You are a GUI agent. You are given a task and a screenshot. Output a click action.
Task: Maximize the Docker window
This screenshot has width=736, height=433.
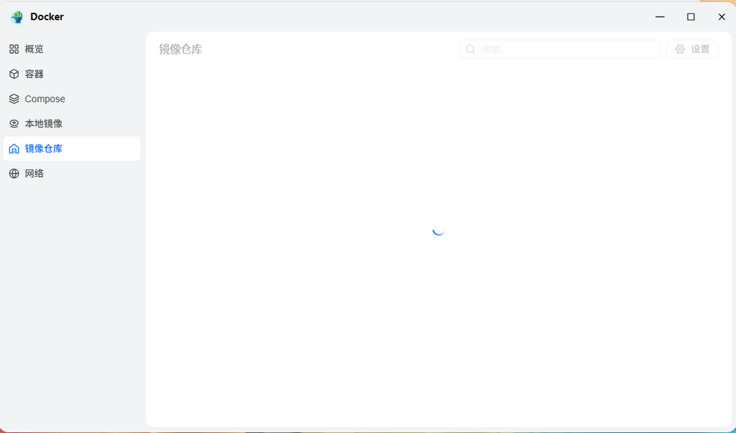[x=691, y=17]
